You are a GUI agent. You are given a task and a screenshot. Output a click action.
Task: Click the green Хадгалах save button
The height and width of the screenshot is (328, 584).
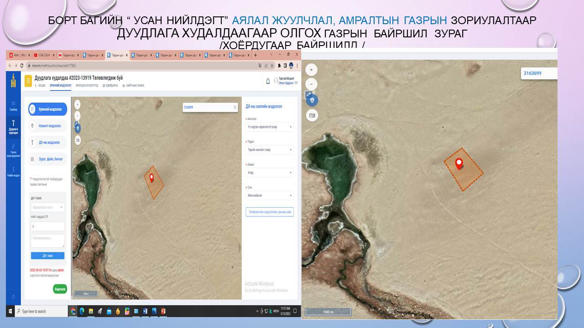click(60, 289)
